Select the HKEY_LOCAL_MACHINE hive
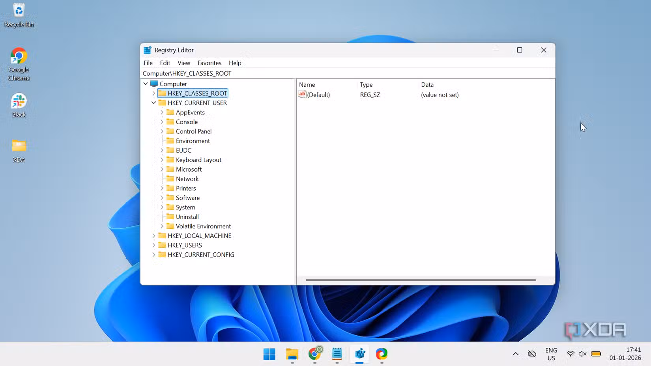The image size is (651, 366). (x=199, y=235)
